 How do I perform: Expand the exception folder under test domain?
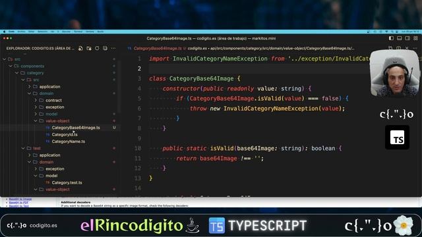[x=35, y=169]
